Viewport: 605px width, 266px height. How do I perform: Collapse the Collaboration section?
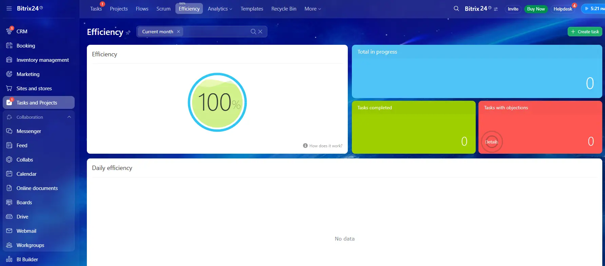pyautogui.click(x=69, y=117)
